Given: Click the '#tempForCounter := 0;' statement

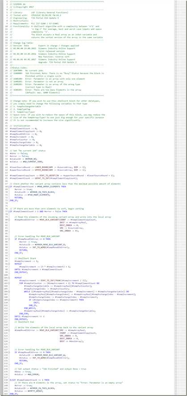Looking at the screenshot, I should (22, 139).
